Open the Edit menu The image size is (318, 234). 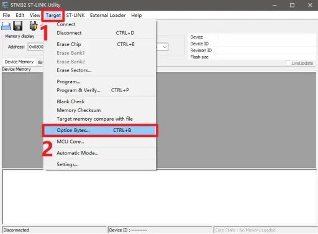point(20,15)
